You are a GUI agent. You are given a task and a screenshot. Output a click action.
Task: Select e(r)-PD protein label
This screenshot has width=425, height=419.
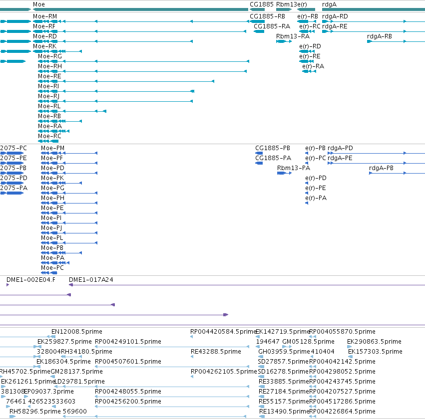316,178
